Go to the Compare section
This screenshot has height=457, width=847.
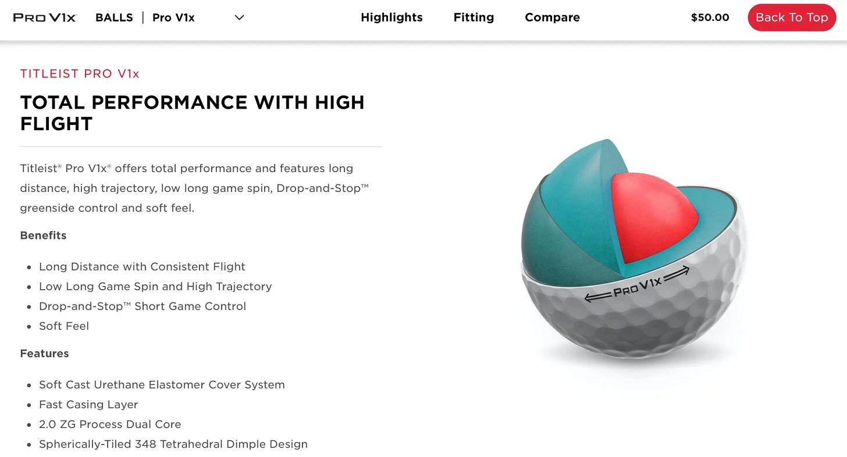coord(552,17)
